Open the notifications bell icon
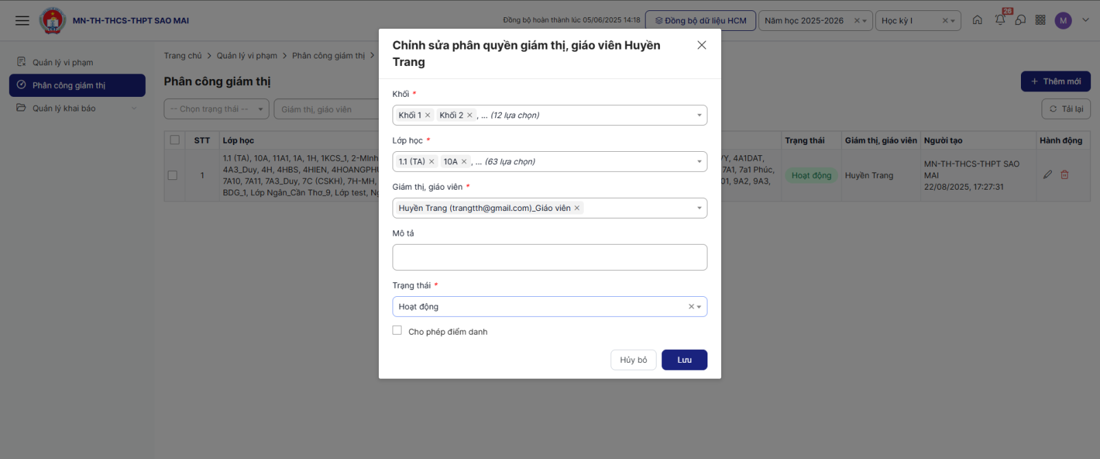 (x=1000, y=20)
